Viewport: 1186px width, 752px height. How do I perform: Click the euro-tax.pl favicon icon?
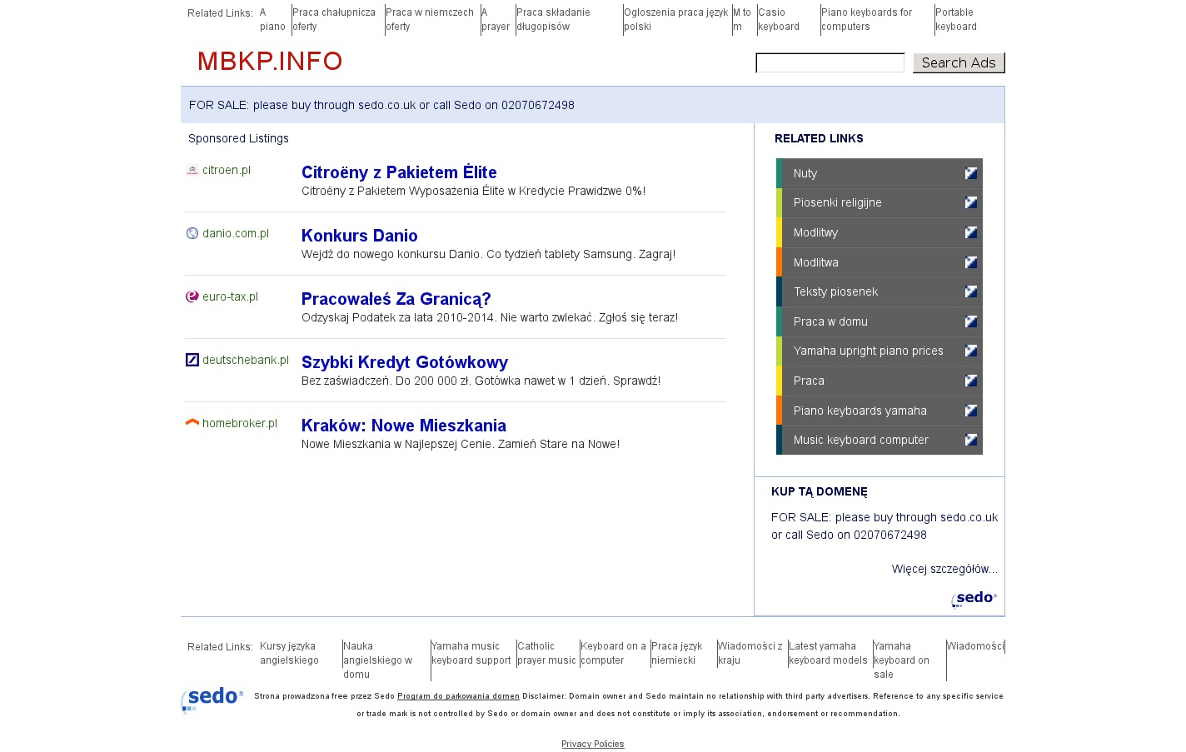point(192,296)
